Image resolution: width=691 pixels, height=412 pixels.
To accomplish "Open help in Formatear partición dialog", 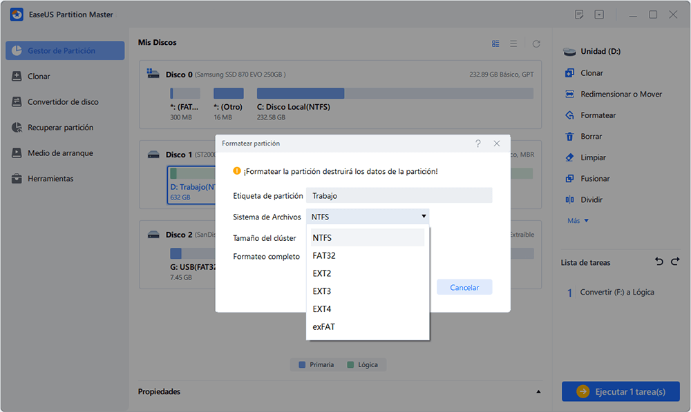I will coord(478,144).
